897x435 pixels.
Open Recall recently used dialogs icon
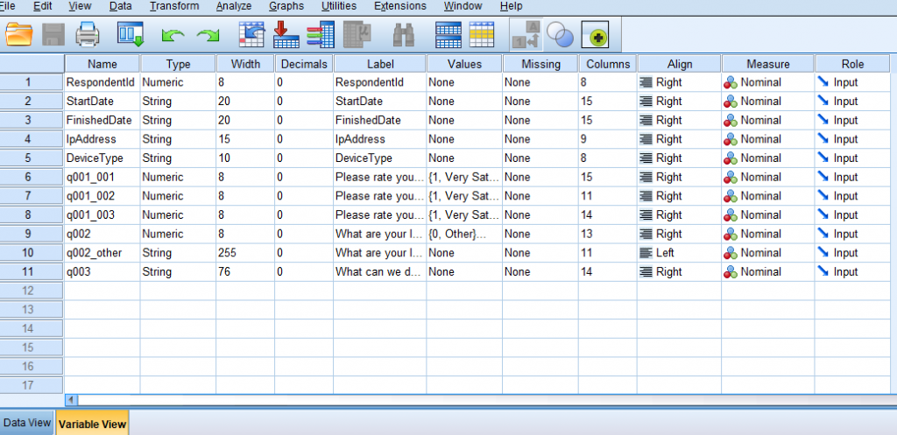(x=130, y=34)
